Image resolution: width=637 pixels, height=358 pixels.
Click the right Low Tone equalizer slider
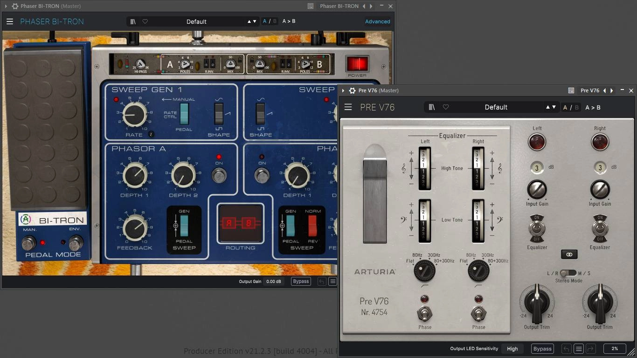[x=478, y=221]
